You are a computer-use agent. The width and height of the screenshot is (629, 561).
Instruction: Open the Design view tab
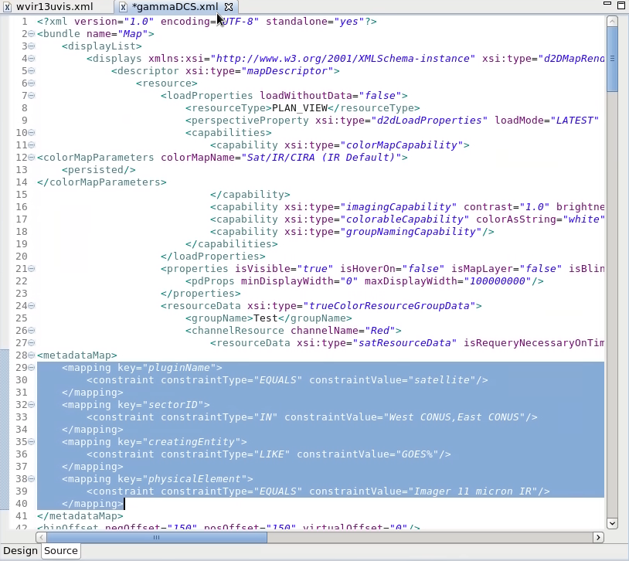click(20, 550)
